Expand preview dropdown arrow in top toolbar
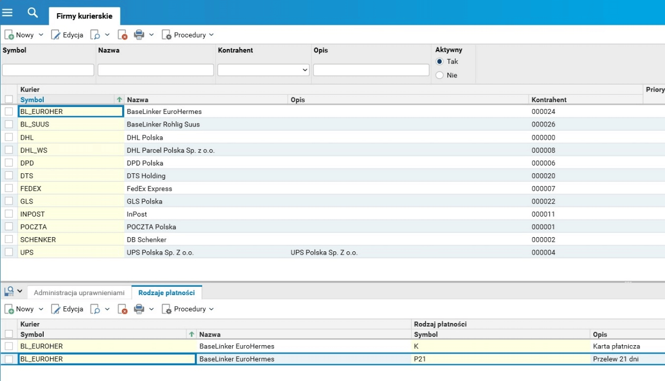Viewport: 665px width, 381px height. point(107,35)
